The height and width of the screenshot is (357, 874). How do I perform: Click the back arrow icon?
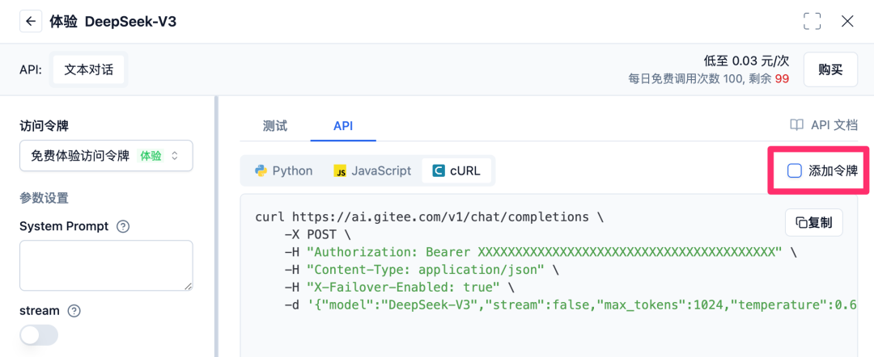click(x=31, y=21)
